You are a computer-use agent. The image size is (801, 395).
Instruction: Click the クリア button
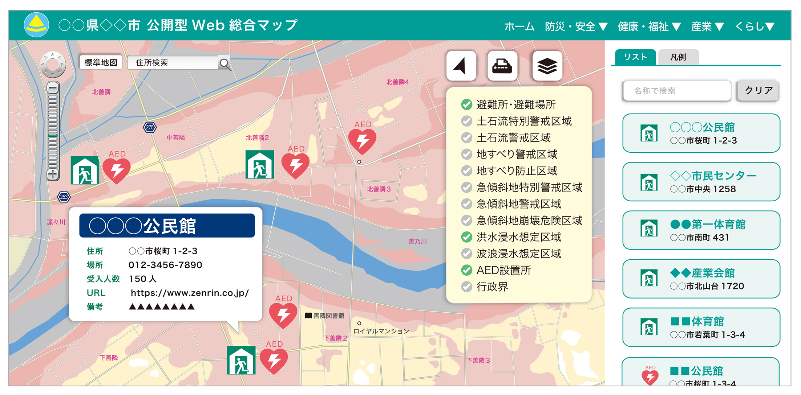coord(758,91)
